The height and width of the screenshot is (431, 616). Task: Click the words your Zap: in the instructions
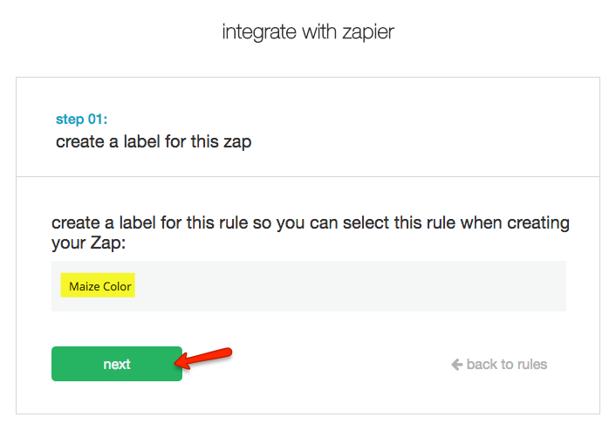(88, 243)
